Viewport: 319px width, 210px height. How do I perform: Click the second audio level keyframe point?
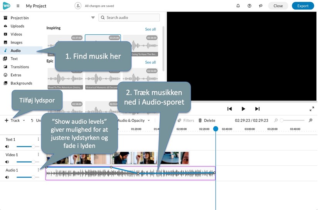111,167
